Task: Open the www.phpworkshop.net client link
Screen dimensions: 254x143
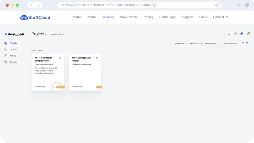Action: [x=45, y=64]
